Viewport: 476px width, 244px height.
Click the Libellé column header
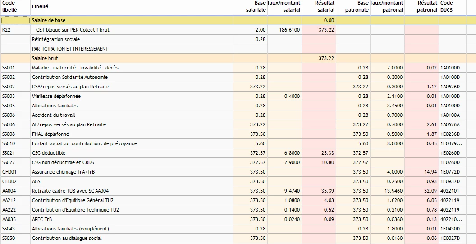tap(40, 7)
